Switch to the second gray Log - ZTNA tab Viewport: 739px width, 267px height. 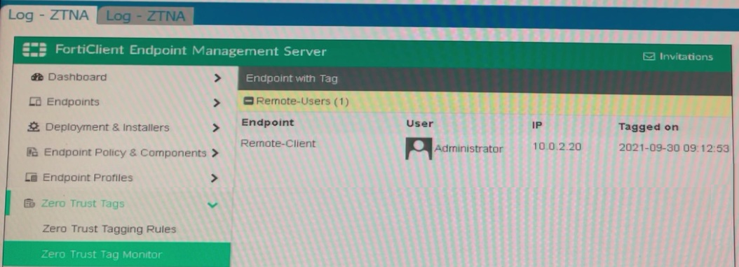coord(146,17)
